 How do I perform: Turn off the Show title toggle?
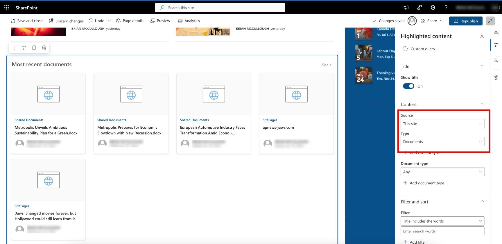point(408,86)
